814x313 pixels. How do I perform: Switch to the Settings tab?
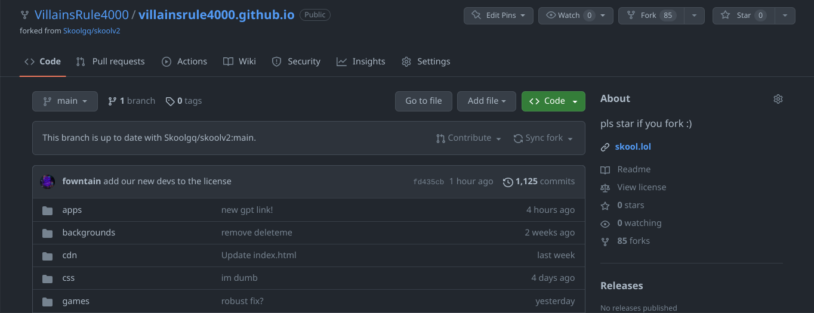(426, 61)
